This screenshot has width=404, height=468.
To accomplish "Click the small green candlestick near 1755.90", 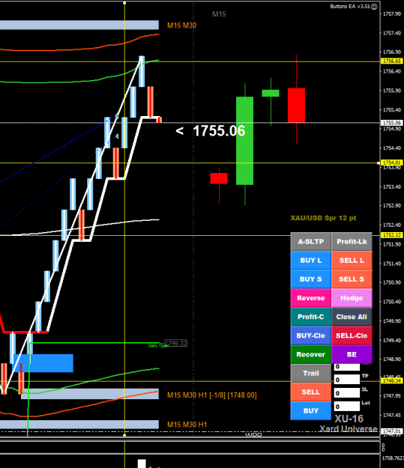I will (x=271, y=93).
